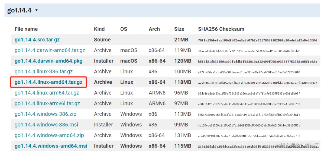Get the go1.14.4.windows-amd64.msi installer
Image resolution: width=324 pixels, height=153 pixels.
click(51, 146)
